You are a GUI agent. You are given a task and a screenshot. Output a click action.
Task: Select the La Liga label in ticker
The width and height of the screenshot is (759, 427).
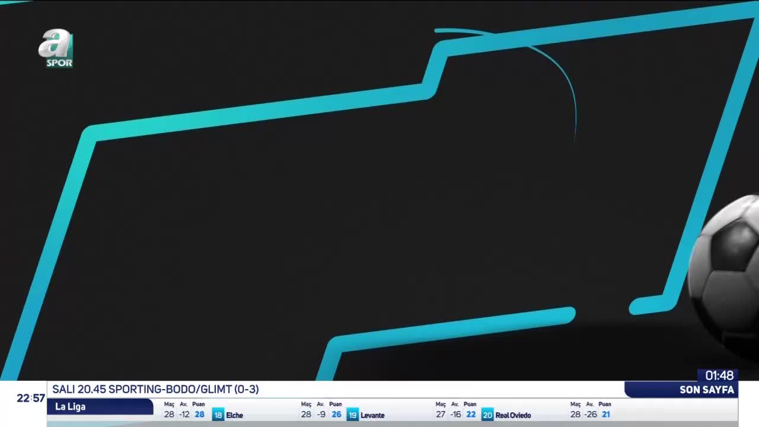pos(71,407)
